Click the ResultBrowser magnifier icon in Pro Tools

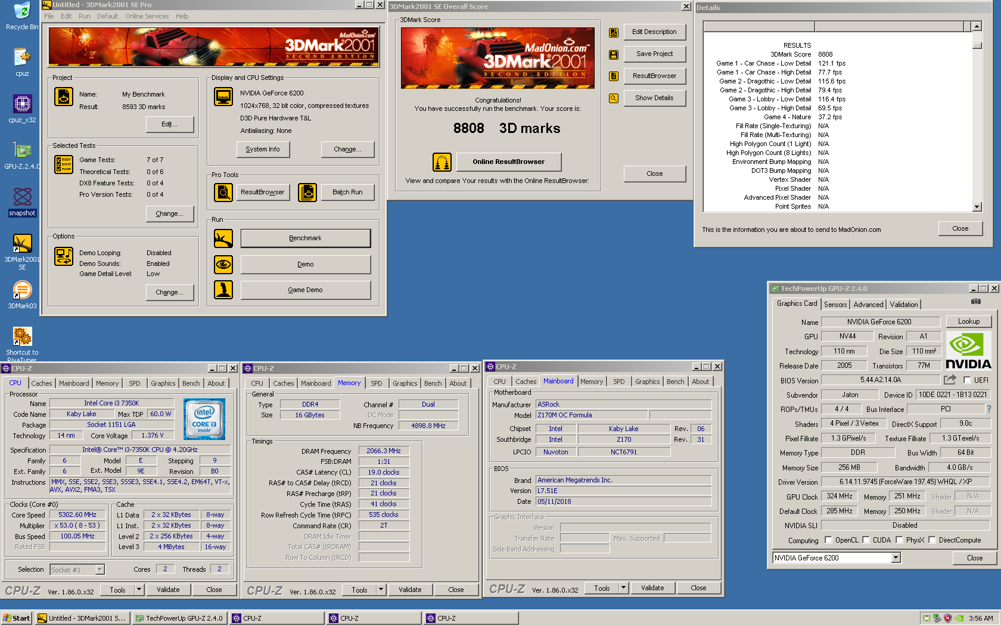tap(223, 193)
